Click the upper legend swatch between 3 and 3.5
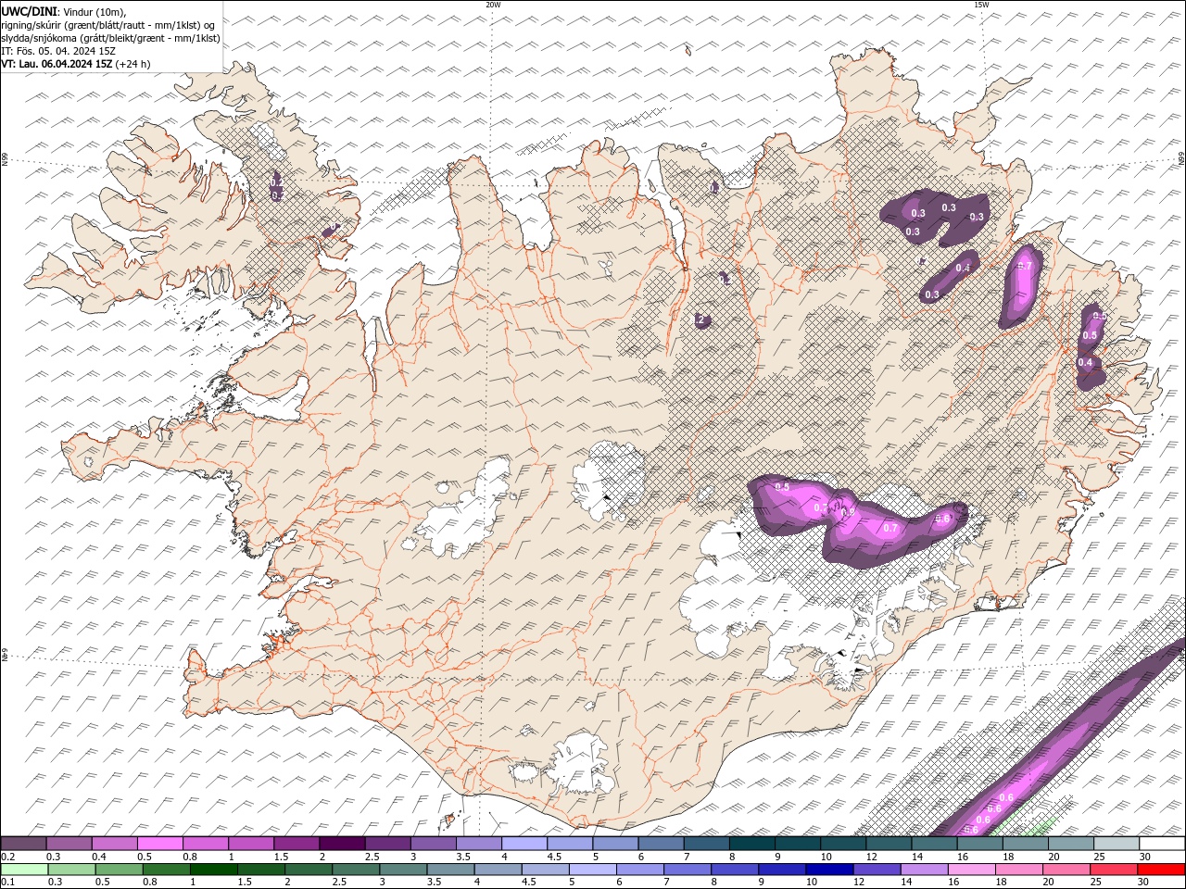 point(433,844)
